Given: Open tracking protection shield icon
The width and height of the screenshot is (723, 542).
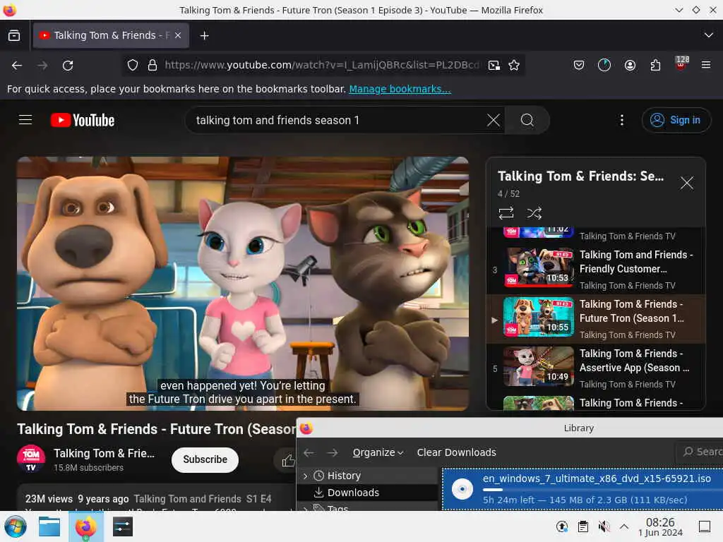Looking at the screenshot, I should tap(132, 66).
